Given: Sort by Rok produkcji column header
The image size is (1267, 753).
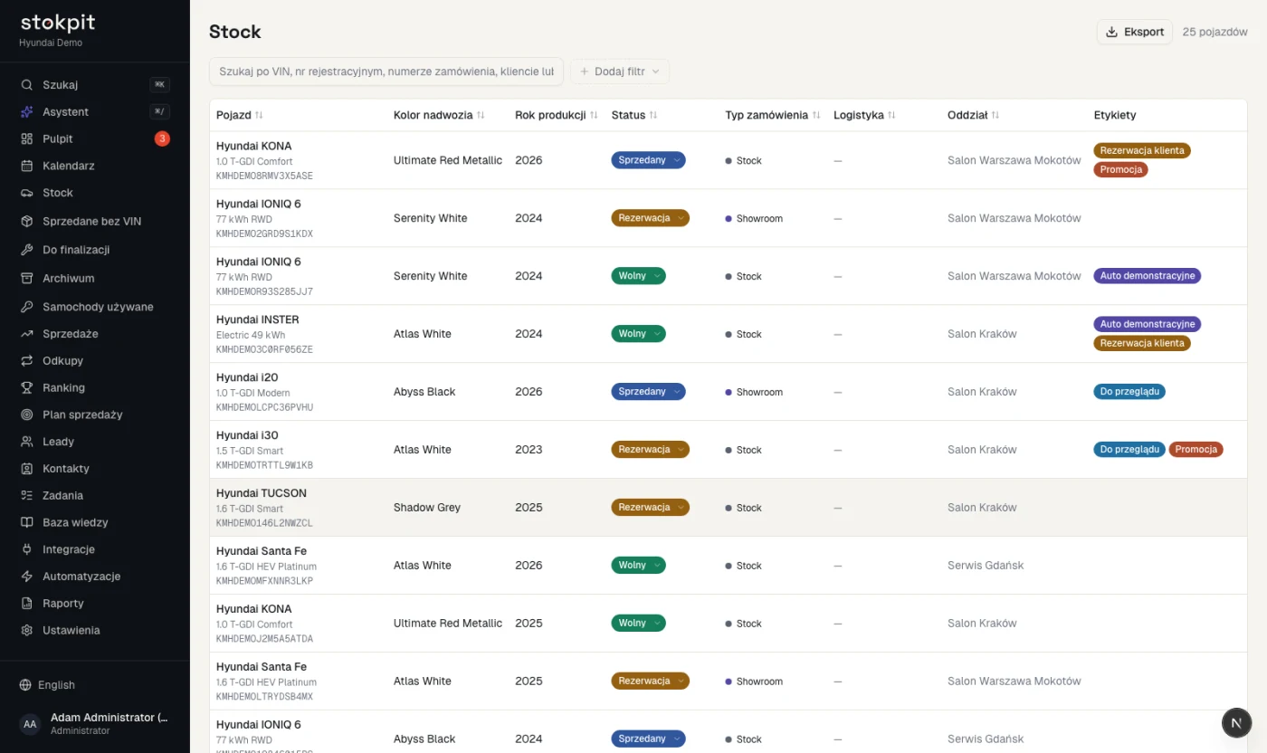Looking at the screenshot, I should click(557, 115).
